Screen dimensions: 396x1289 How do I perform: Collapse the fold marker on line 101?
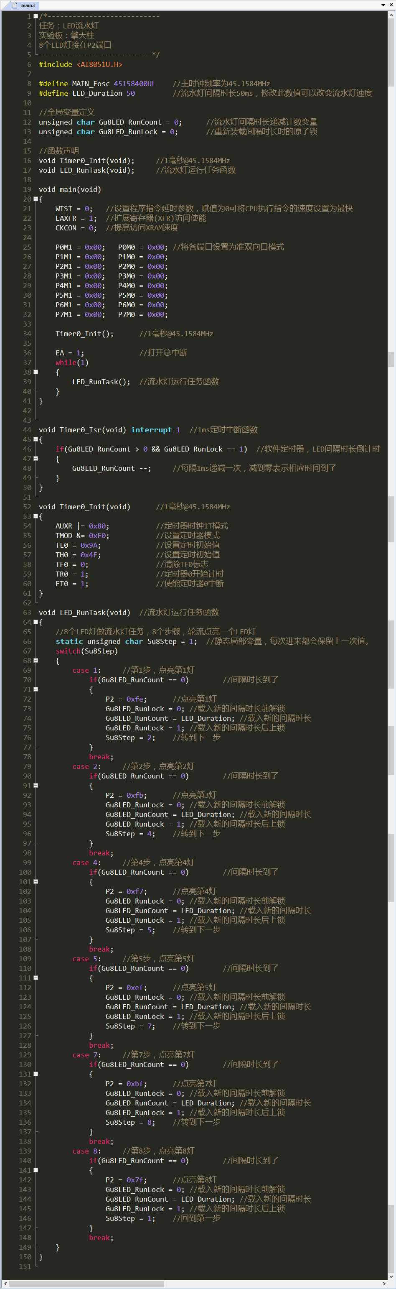pos(36,882)
